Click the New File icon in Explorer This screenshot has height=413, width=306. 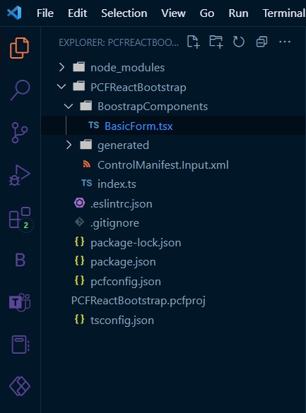[194, 42]
